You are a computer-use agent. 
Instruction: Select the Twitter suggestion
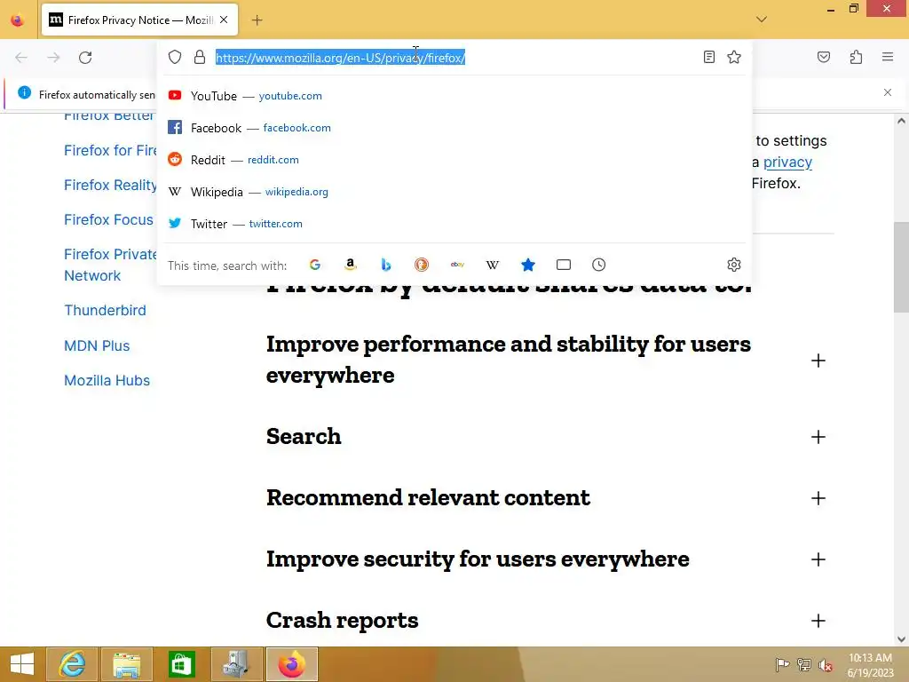click(x=454, y=223)
